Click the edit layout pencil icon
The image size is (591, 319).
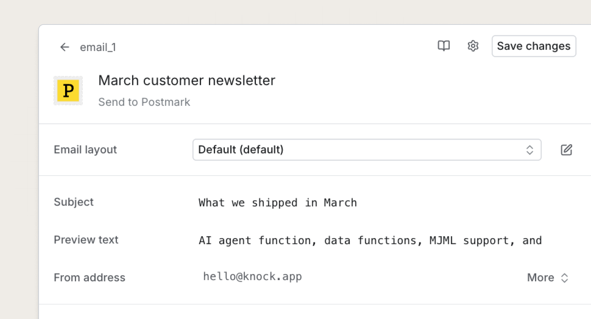(566, 150)
